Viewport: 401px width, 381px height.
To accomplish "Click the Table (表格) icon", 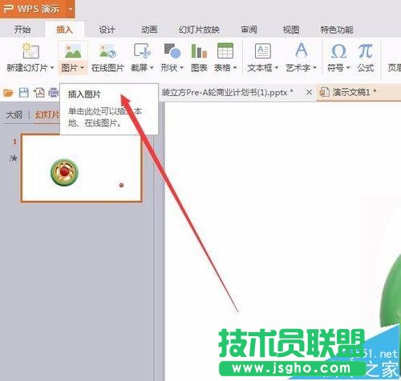I will (x=225, y=50).
